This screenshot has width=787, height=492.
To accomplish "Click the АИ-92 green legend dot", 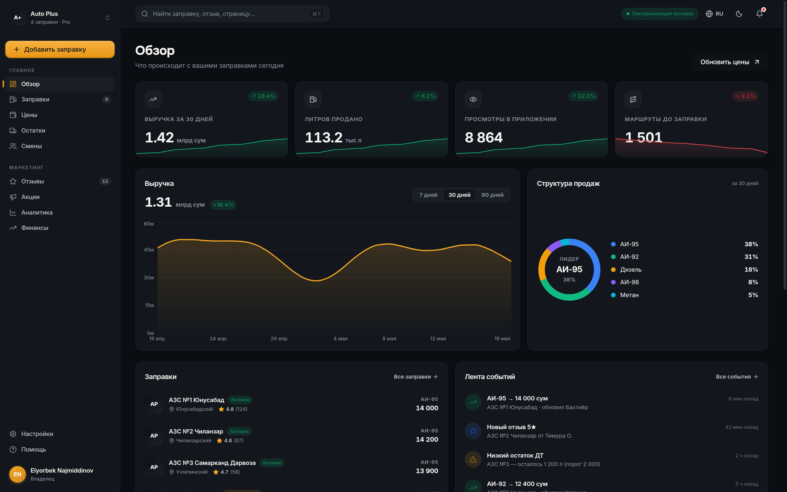I will click(613, 257).
